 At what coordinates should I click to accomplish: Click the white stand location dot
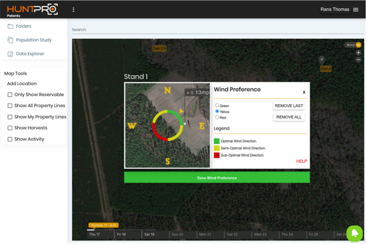(x=185, y=123)
